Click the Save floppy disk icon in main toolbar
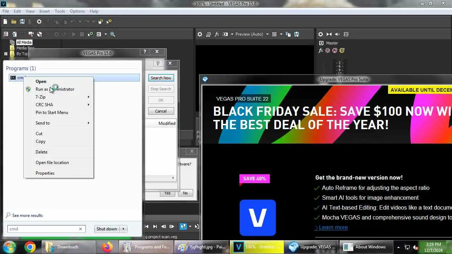 point(22,22)
